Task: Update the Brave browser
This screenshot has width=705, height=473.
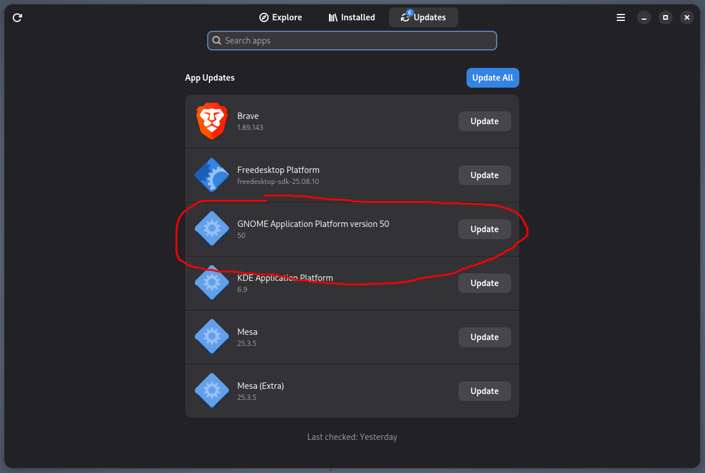Action: 485,121
